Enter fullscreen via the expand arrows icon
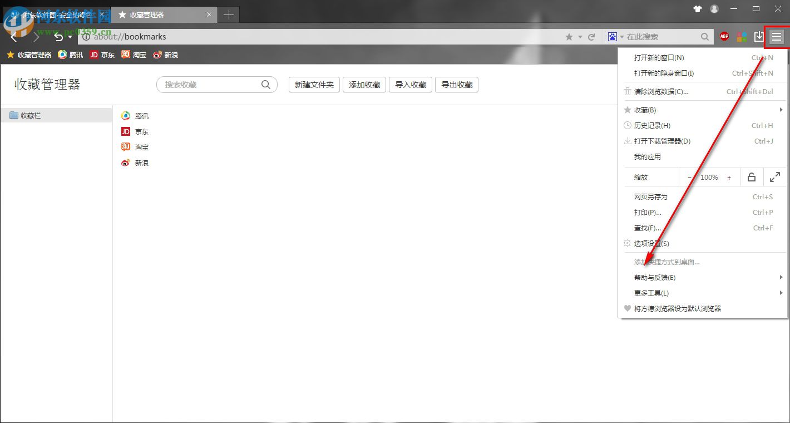 775,177
